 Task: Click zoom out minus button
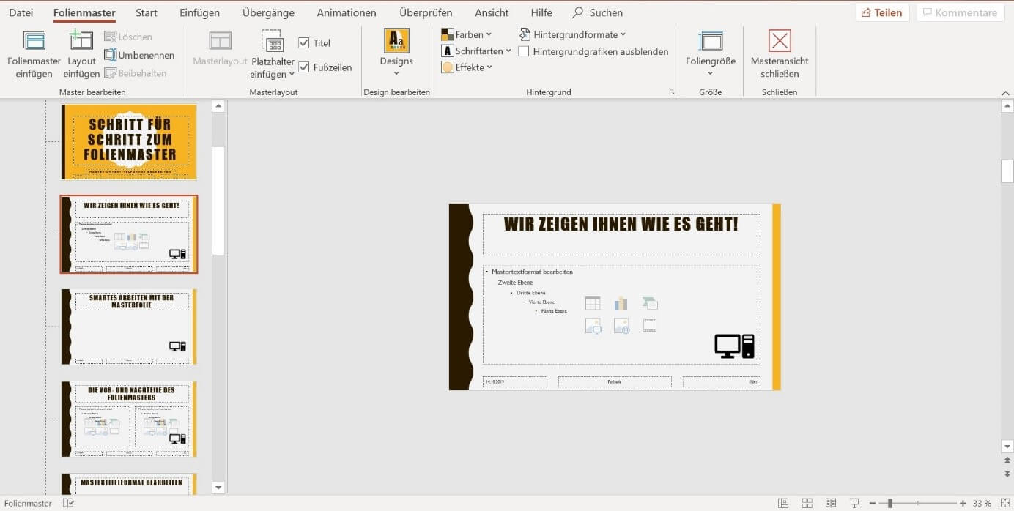click(x=873, y=504)
